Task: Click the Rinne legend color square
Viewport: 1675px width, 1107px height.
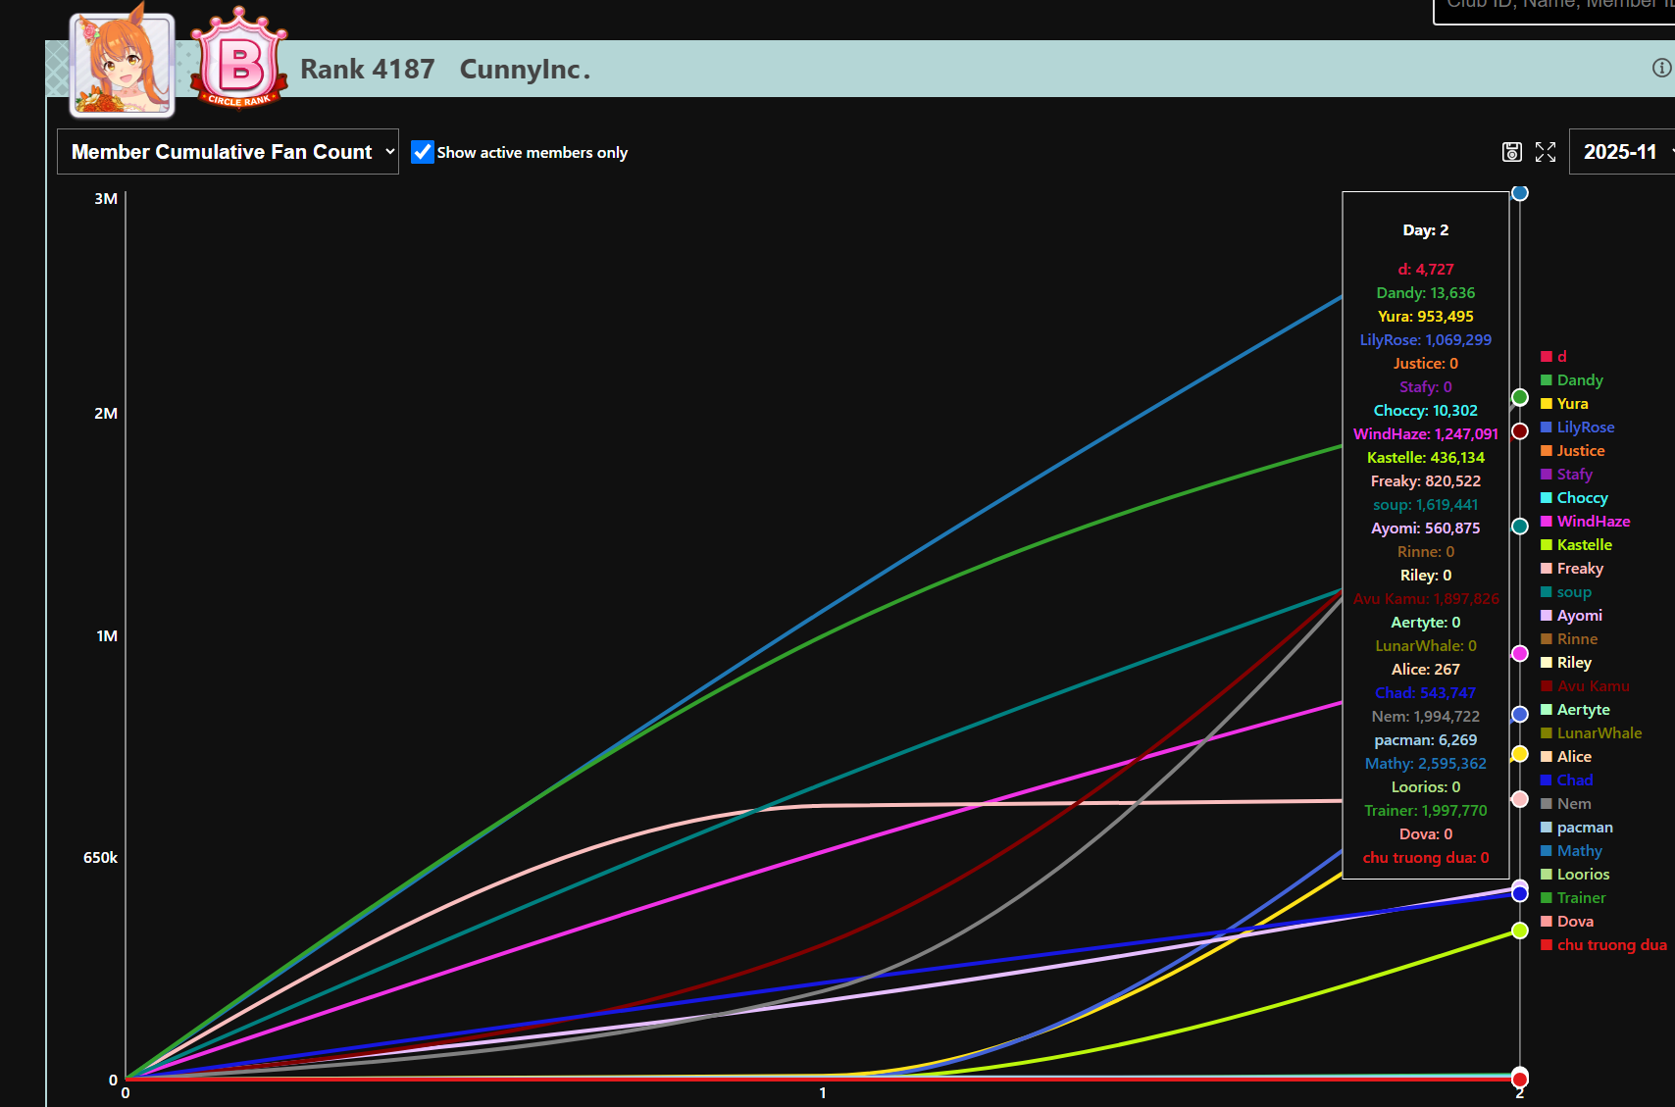Action: [1547, 639]
